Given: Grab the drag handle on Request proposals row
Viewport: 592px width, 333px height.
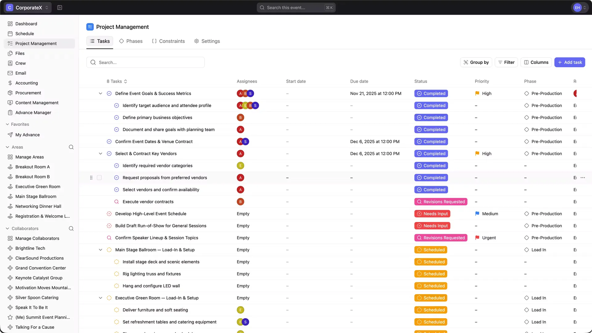Looking at the screenshot, I should coord(91,178).
